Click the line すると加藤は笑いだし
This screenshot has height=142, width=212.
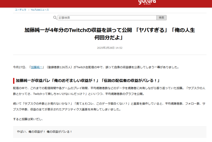click(28, 119)
